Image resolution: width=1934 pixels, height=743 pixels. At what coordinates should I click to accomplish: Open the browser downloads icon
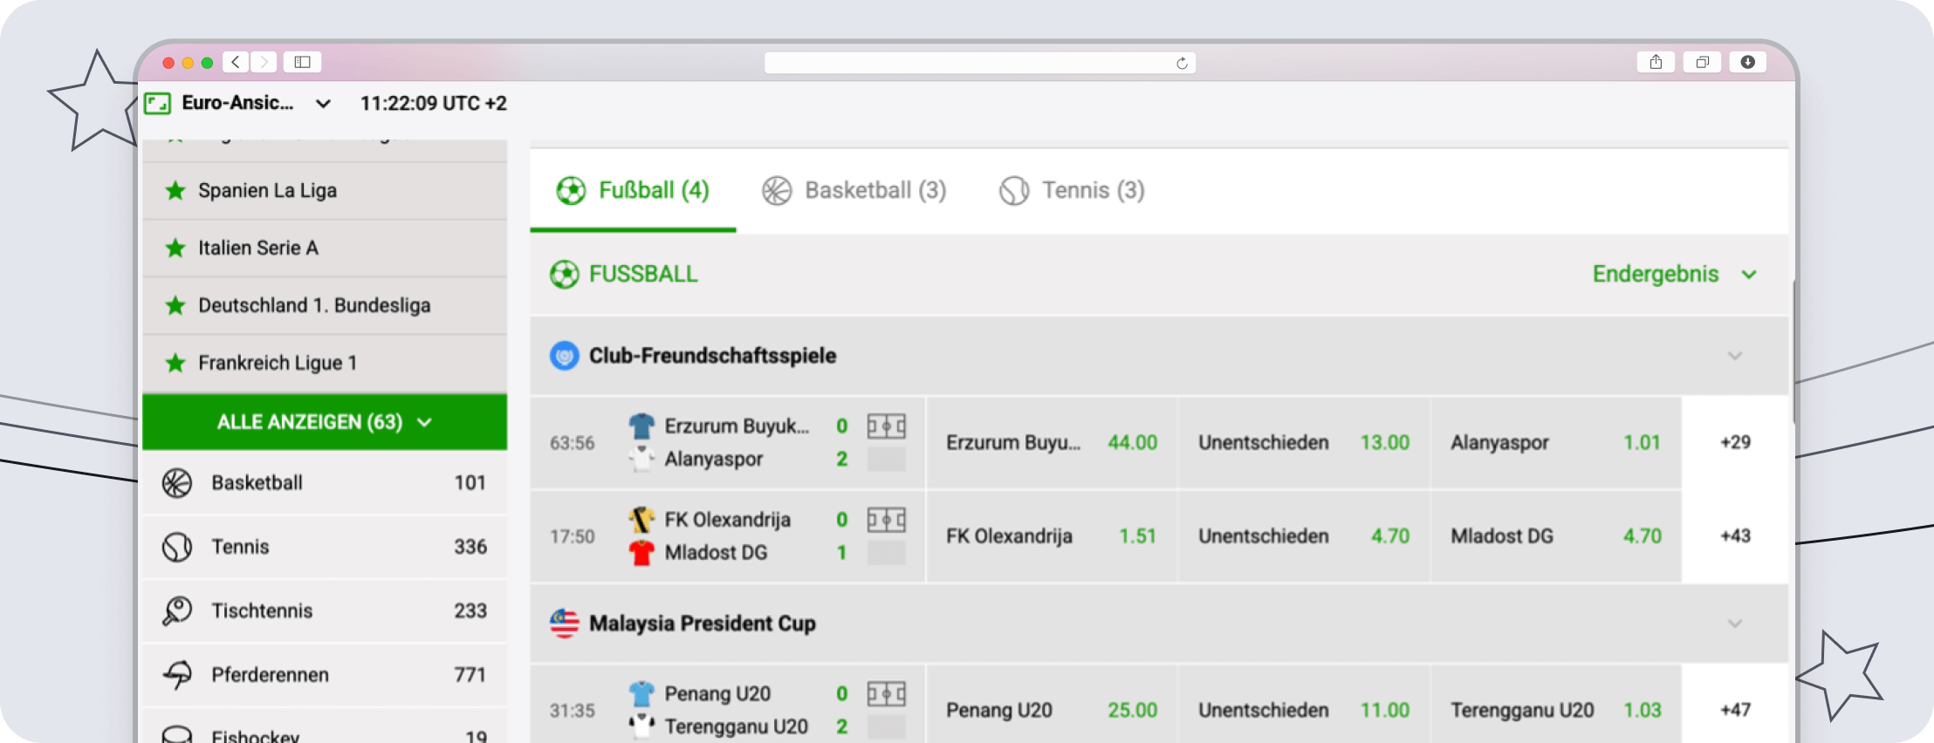coord(1747,62)
